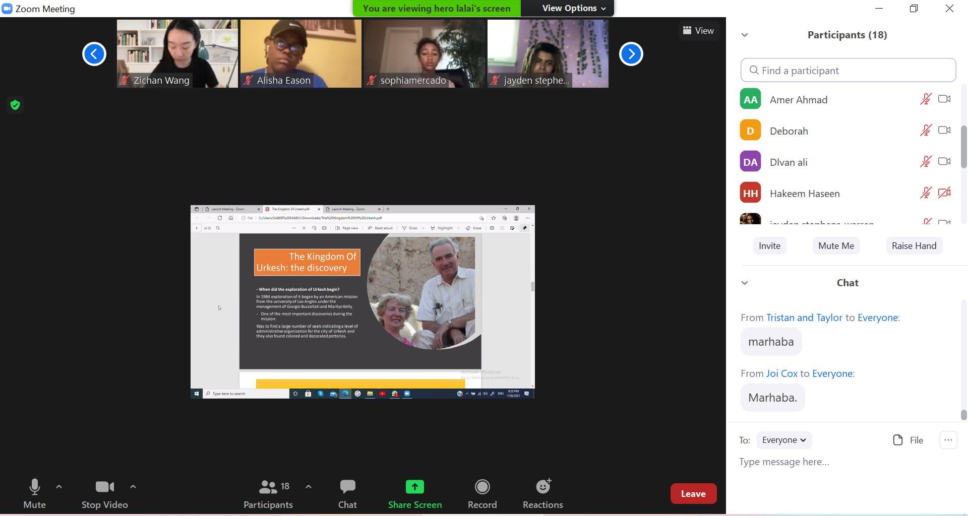Viewport: 968px width, 516px height.
Task: Open the chat recipient Everyone dropdown
Action: point(784,440)
